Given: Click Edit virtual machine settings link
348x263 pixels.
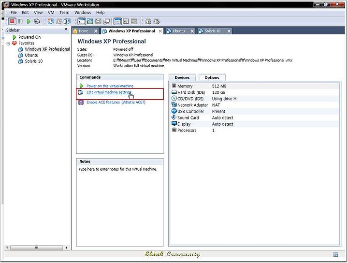Looking at the screenshot, I should point(109,92).
